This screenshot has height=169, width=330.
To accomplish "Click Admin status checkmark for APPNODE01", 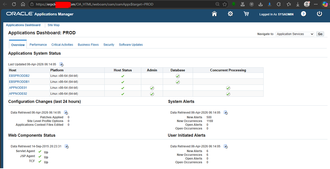I will pos(152,88).
